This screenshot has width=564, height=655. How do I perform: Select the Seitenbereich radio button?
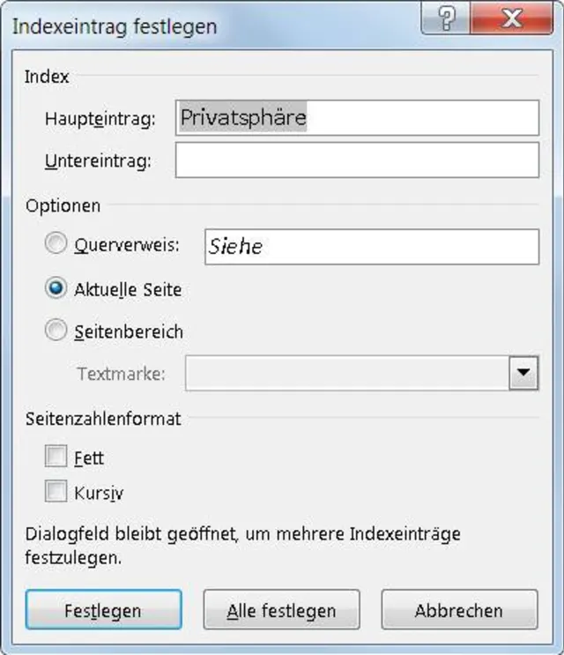(x=56, y=331)
